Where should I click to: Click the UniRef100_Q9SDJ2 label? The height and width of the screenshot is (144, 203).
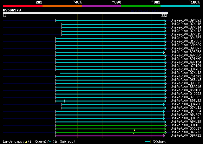point(186,83)
